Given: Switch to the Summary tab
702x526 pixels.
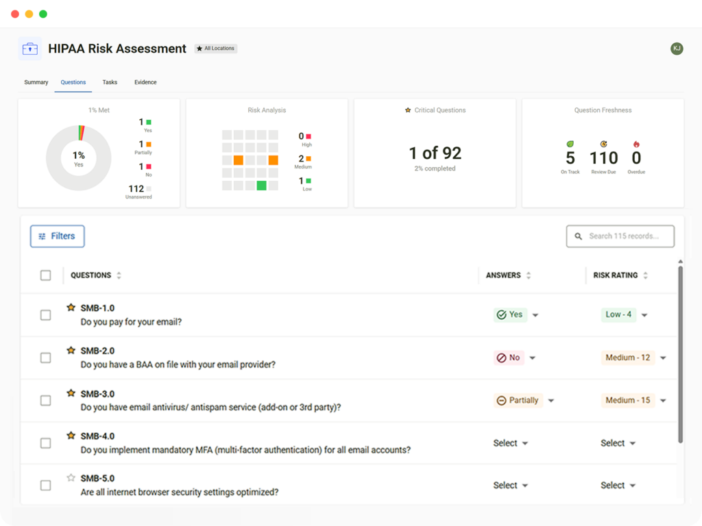Looking at the screenshot, I should (36, 82).
